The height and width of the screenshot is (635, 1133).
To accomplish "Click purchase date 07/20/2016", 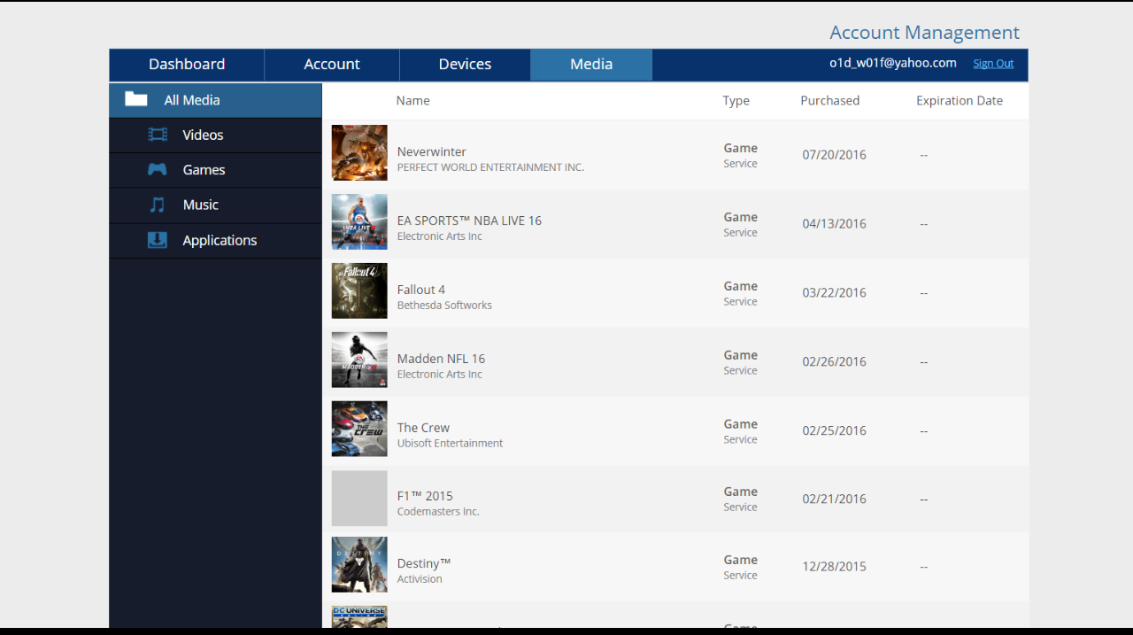I will click(834, 155).
